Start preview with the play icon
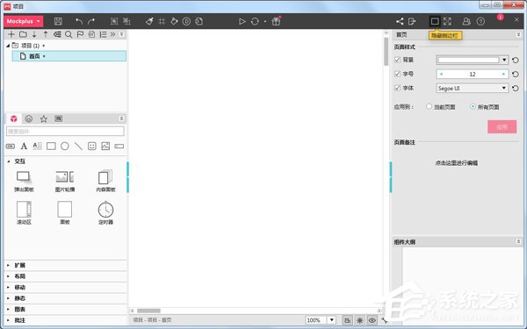The height and width of the screenshot is (329, 527). coord(242,21)
